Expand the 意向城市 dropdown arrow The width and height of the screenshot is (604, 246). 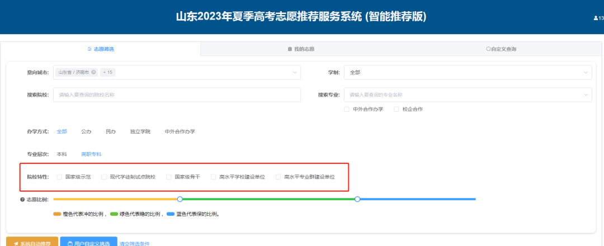(295, 72)
